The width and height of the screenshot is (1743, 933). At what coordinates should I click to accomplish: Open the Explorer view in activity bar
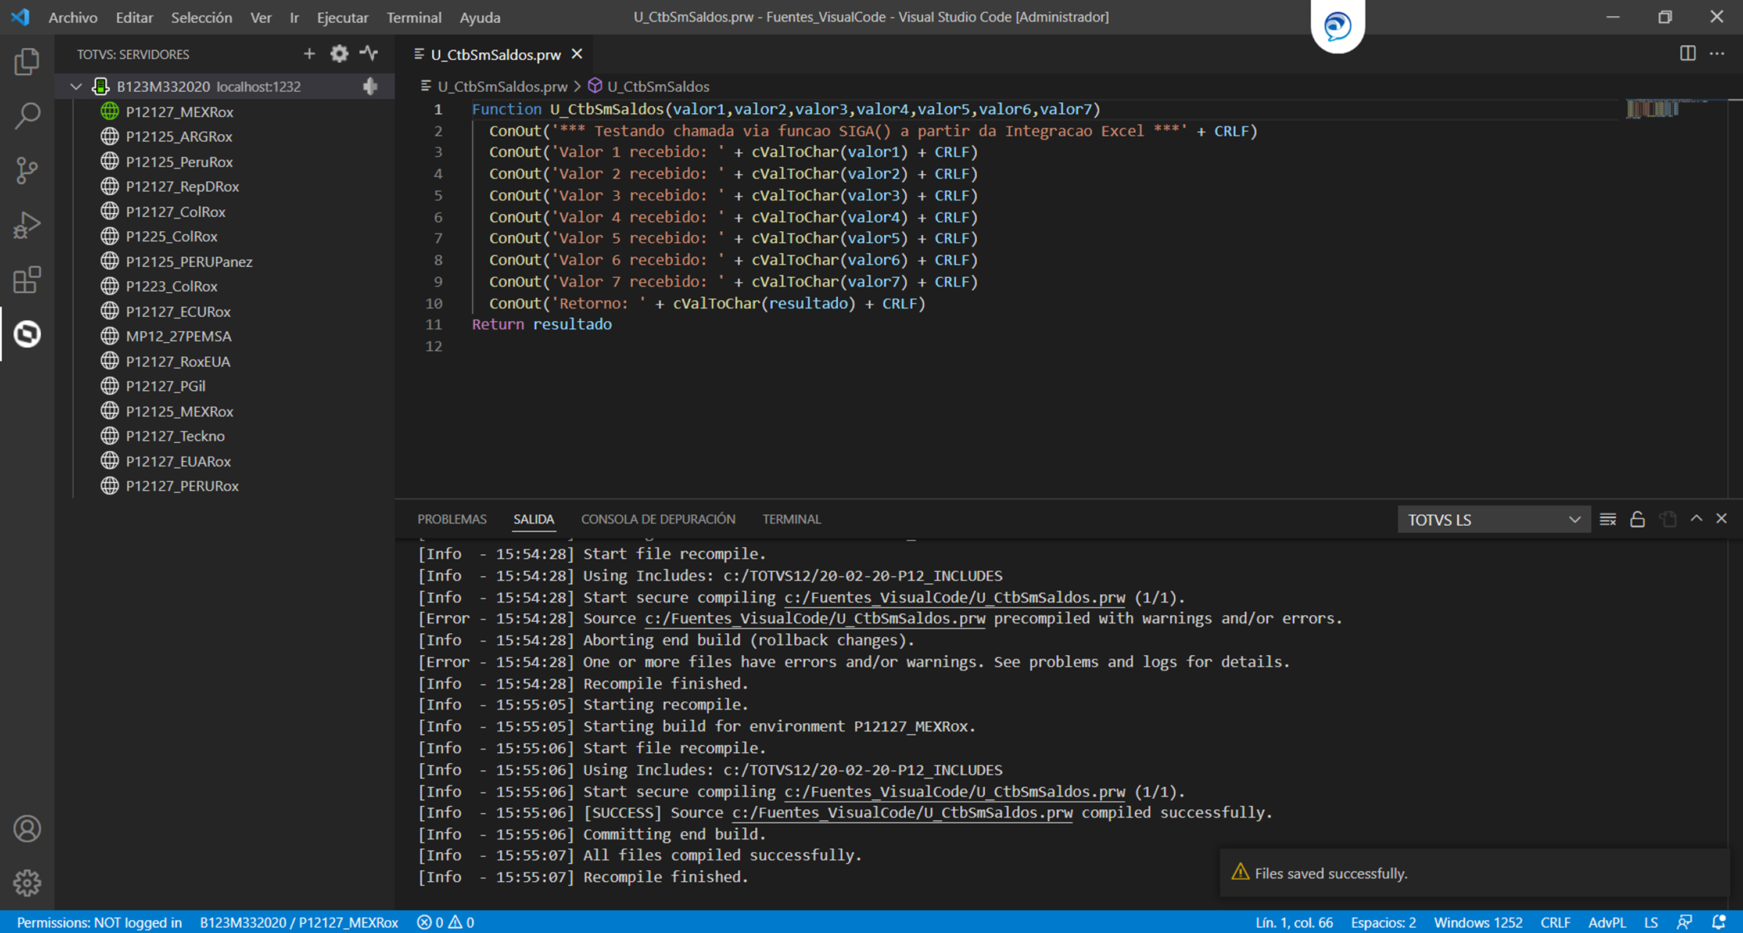(x=27, y=62)
